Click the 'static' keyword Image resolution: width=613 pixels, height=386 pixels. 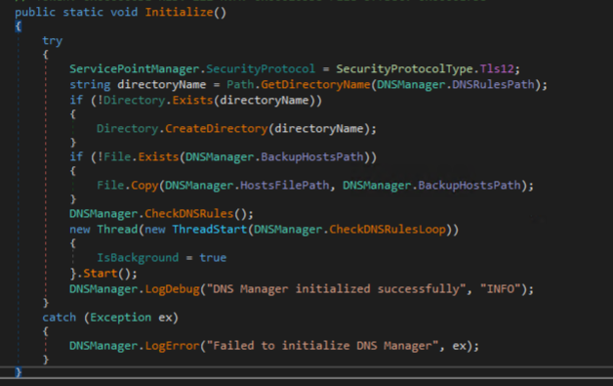tap(83, 12)
